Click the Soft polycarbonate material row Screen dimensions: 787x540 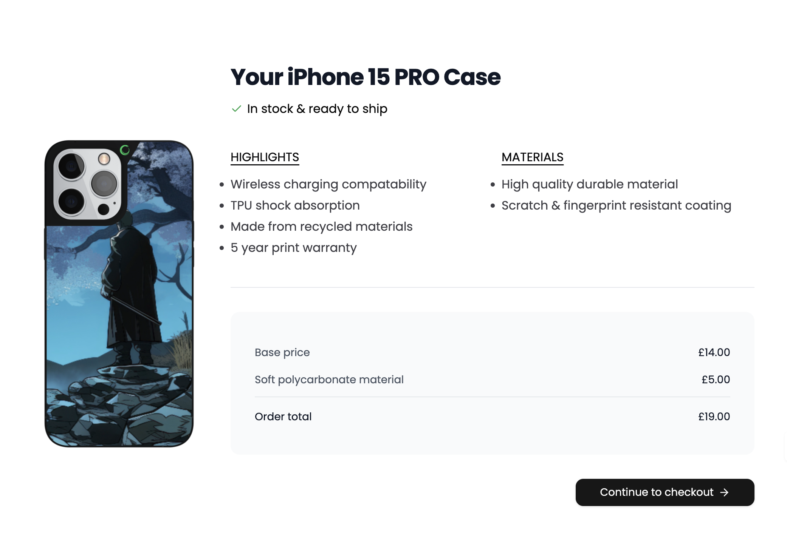492,380
